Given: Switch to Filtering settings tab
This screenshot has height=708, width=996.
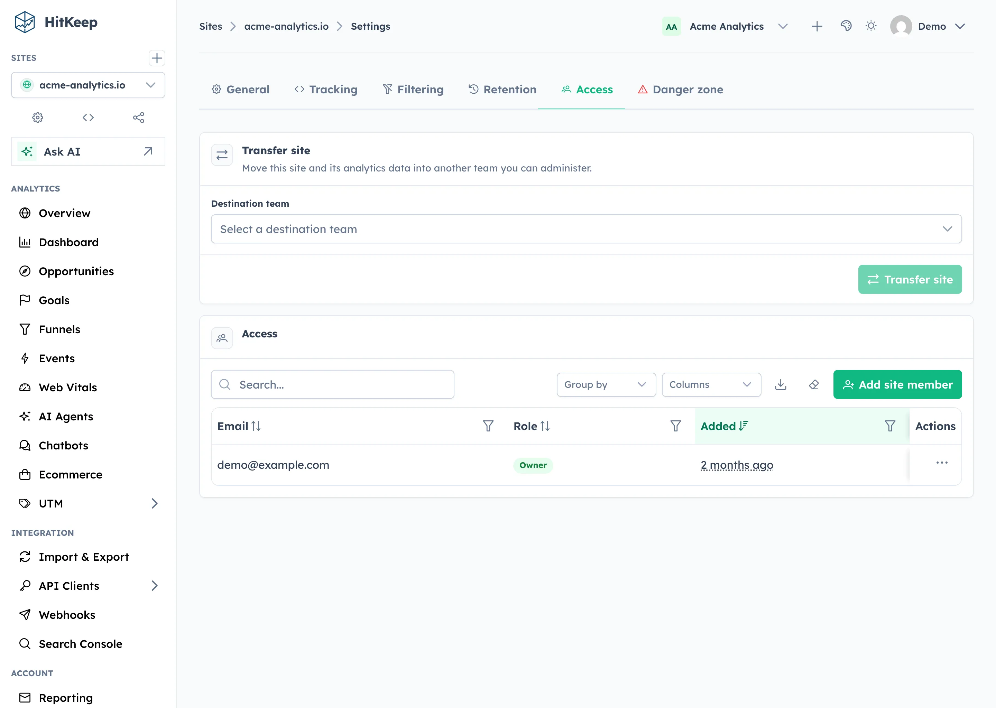Looking at the screenshot, I should [413, 90].
